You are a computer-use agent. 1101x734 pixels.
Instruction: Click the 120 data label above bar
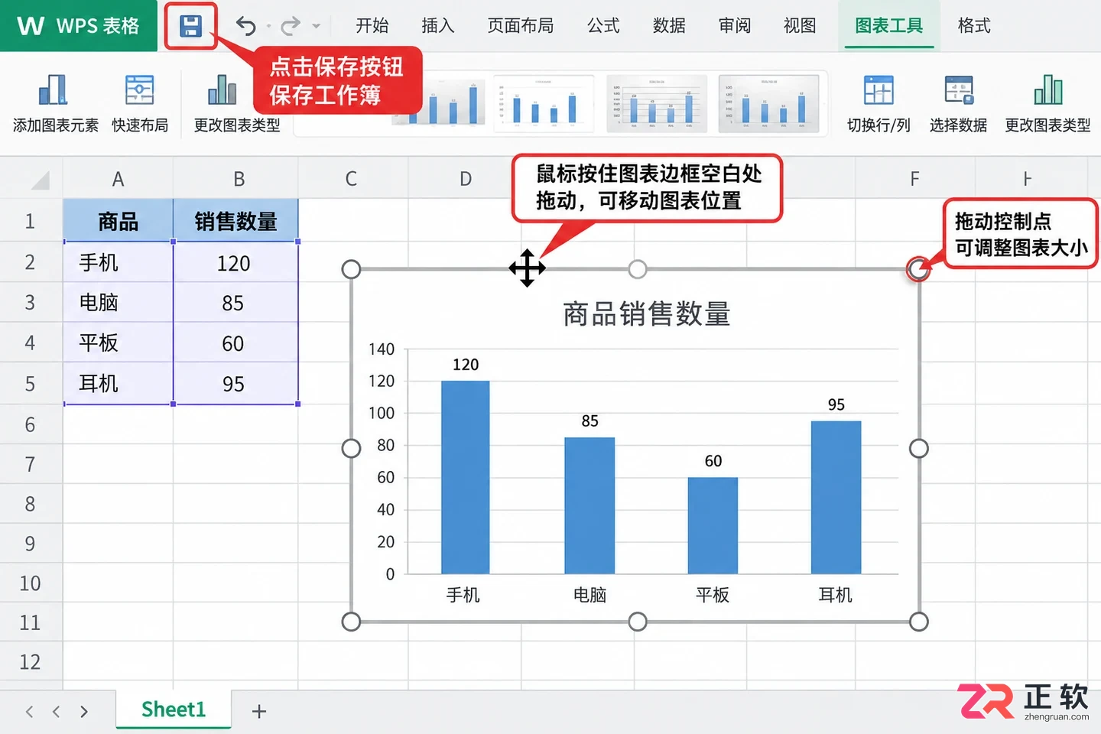click(x=466, y=365)
